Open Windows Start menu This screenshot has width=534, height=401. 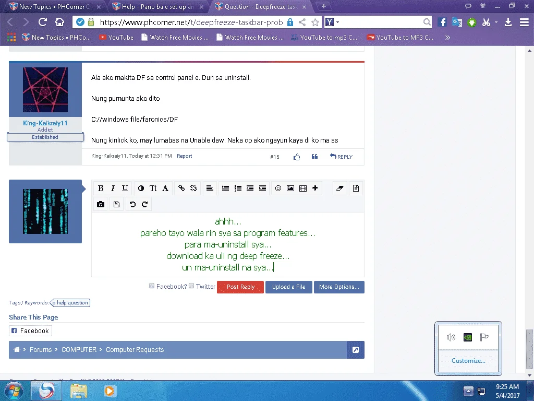(x=14, y=391)
